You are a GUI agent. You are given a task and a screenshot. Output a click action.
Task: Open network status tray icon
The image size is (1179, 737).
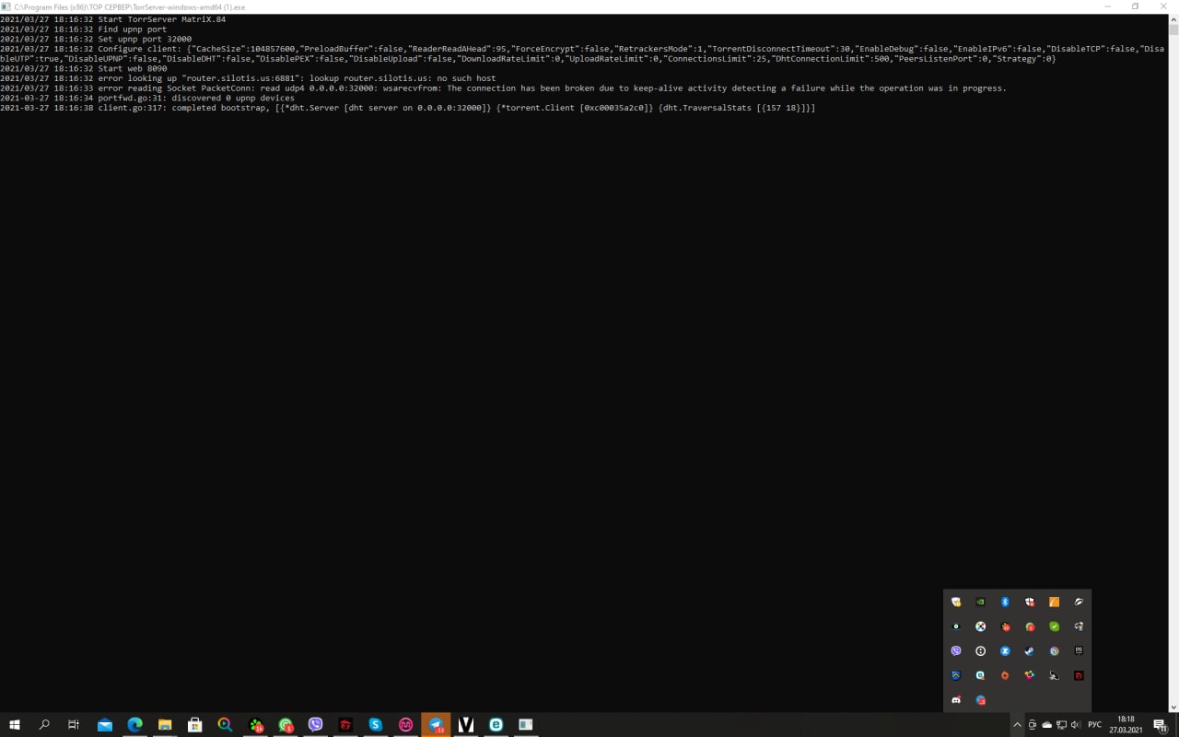[1061, 725]
